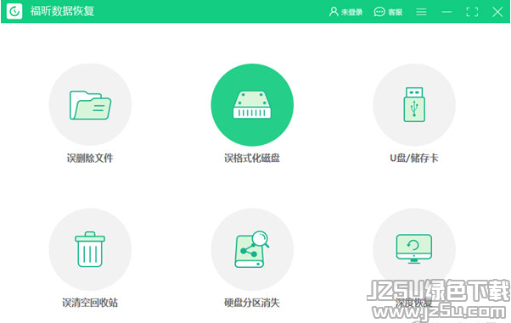The image size is (511, 323).
Task: Click the 误格式化磁盘 label
Action: (252, 159)
